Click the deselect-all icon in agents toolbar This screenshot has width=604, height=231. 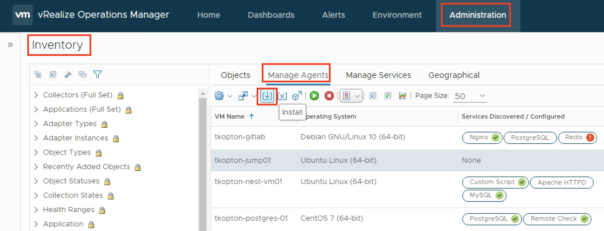373,96
